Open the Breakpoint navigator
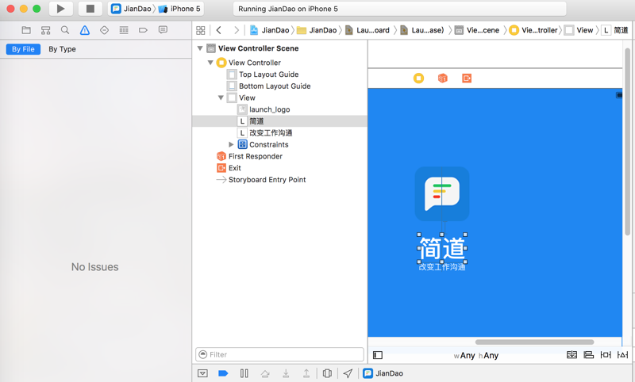 [x=143, y=30]
